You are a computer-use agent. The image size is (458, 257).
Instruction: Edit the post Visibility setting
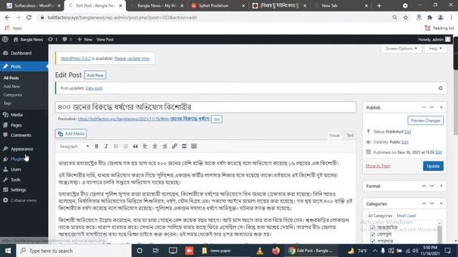click(405, 142)
